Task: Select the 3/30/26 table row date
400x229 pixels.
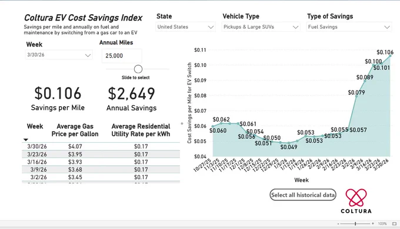Action: coord(37,146)
